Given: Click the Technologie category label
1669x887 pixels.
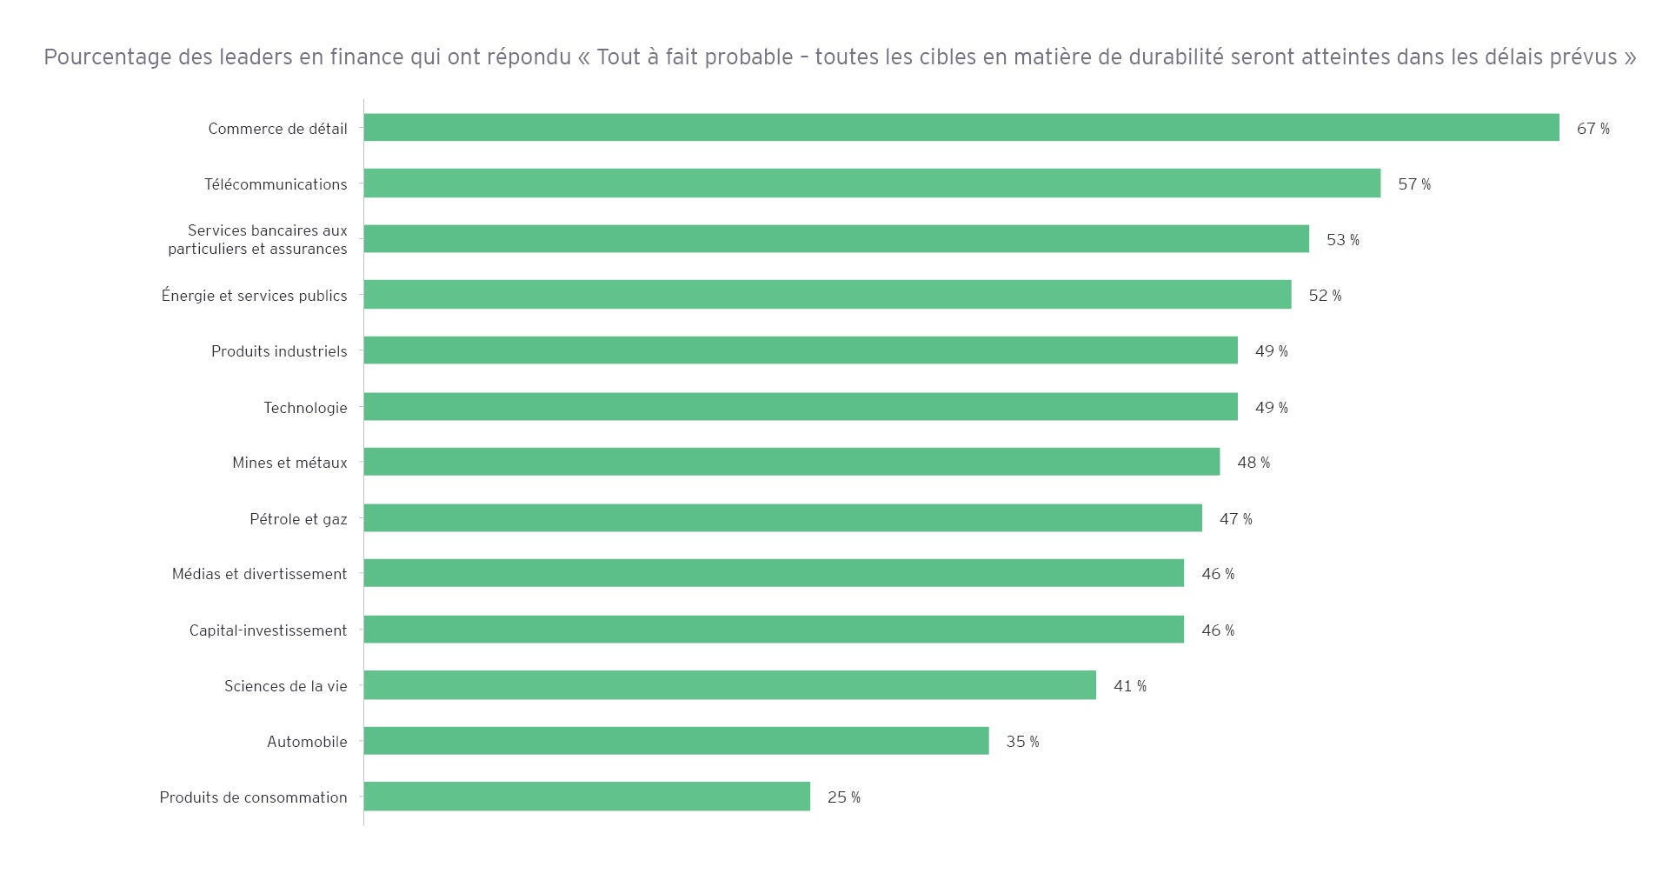Looking at the screenshot, I should 305,408.
